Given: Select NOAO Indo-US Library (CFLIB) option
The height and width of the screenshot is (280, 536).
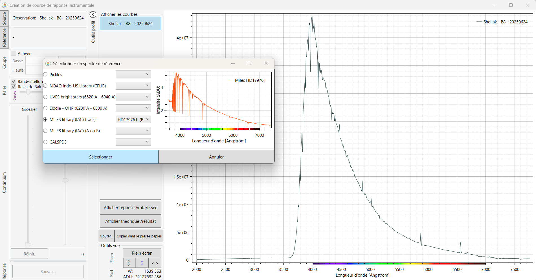Looking at the screenshot, I should tap(45, 86).
